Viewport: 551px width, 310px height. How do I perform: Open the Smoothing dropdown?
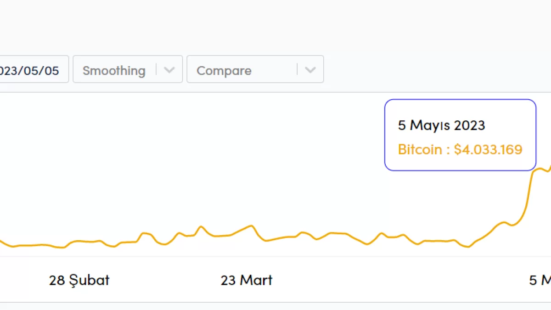point(127,70)
